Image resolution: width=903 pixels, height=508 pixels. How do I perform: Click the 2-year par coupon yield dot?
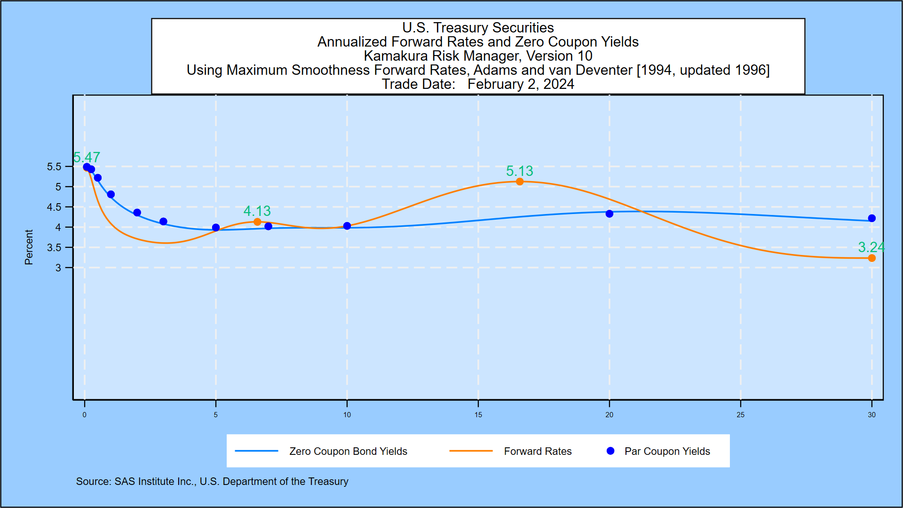click(x=137, y=213)
